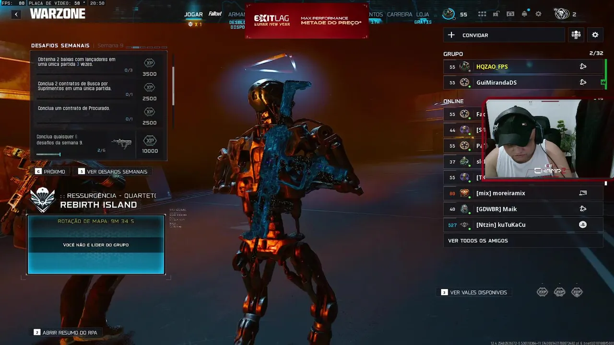Click the ExitLag Lunar New Year banner

click(307, 21)
